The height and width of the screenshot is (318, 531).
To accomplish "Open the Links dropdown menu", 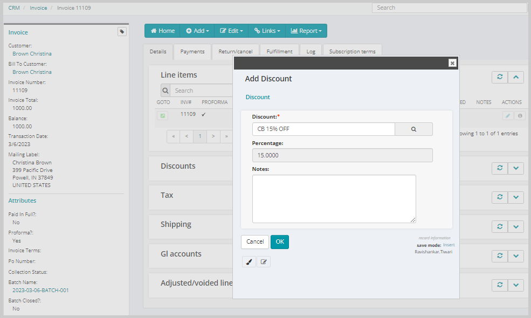I will click(x=267, y=31).
